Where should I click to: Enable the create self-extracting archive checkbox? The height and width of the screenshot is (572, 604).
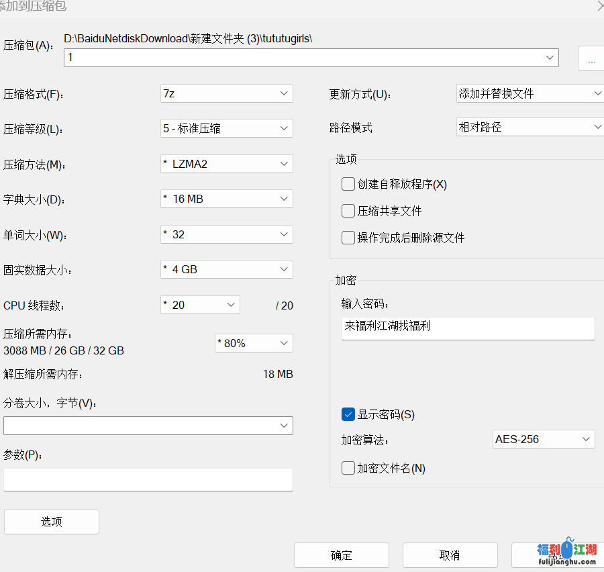(x=348, y=184)
